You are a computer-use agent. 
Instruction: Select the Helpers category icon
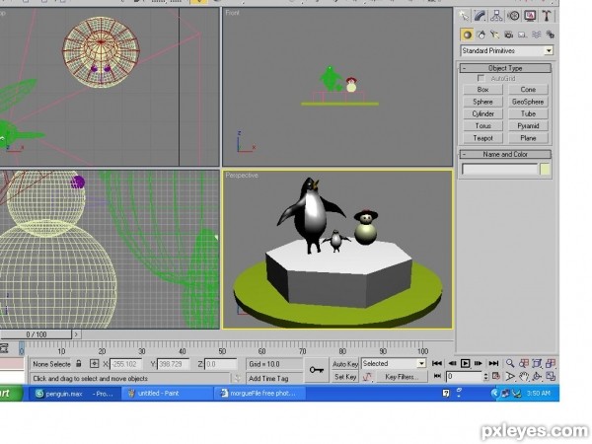tap(523, 35)
